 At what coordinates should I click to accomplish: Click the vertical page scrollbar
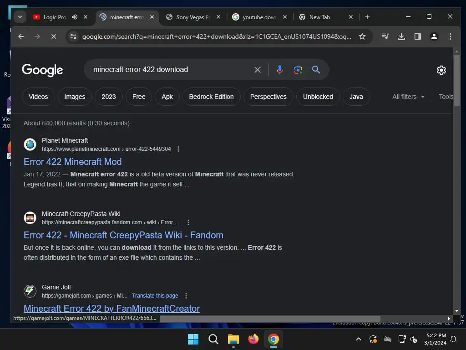[x=456, y=80]
